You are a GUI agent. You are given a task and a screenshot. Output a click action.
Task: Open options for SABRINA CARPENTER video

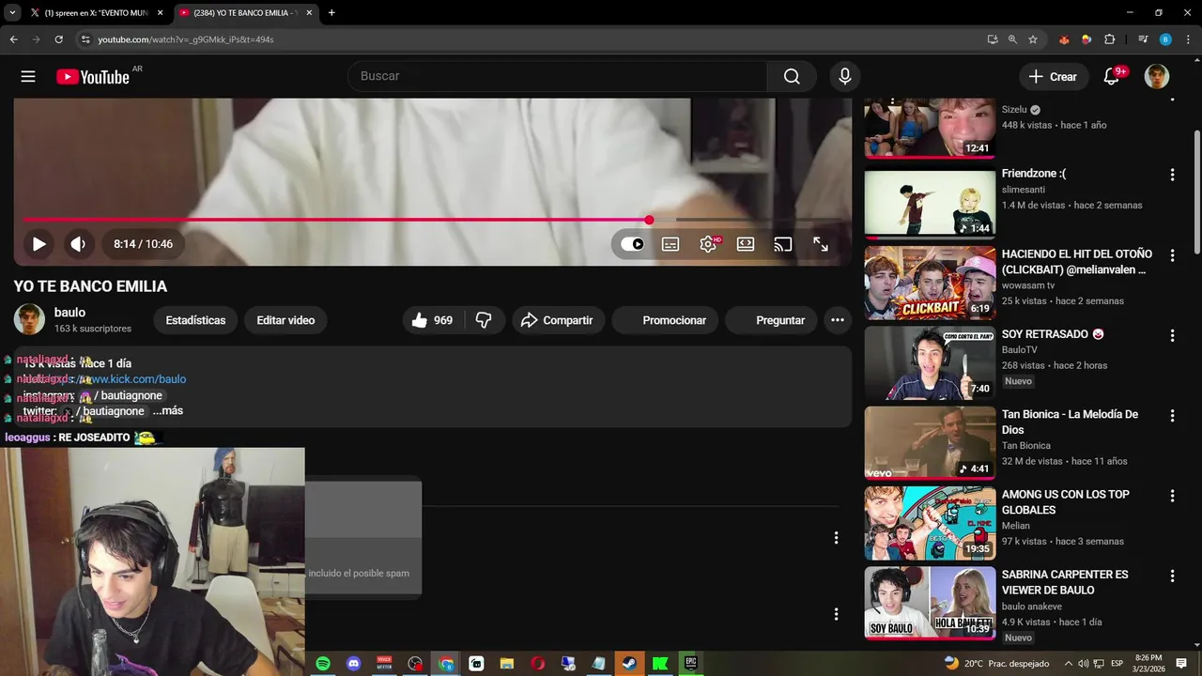[1172, 576]
